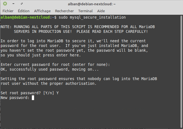Open the Aide menu
Image resolution: width=183 pixels, height=129 pixels.
(101, 11)
